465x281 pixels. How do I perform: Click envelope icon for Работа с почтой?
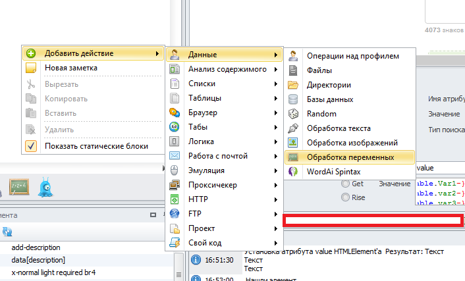point(175,155)
